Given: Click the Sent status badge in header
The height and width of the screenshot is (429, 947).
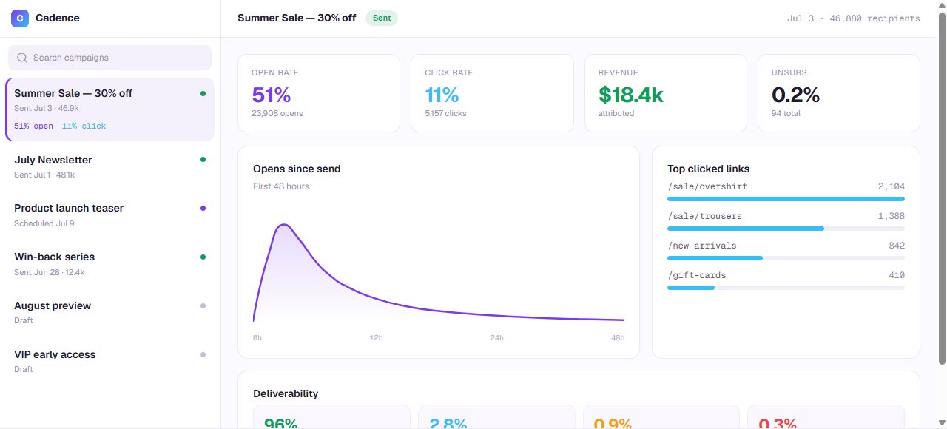Looking at the screenshot, I should pos(382,18).
